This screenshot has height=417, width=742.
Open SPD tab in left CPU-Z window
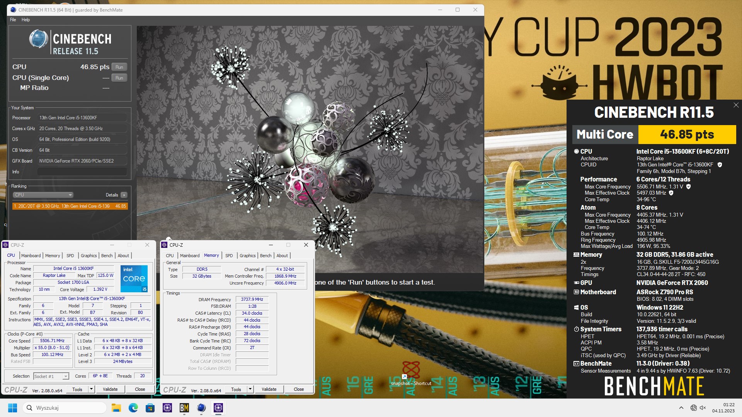tap(70, 256)
